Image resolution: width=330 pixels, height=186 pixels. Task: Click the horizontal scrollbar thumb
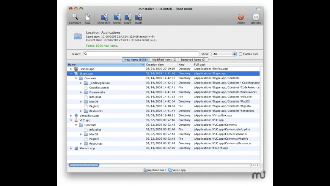pos(84,165)
